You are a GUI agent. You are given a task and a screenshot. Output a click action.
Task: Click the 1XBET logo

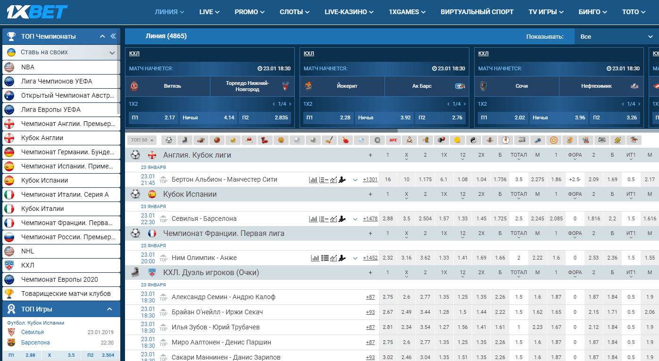point(37,12)
